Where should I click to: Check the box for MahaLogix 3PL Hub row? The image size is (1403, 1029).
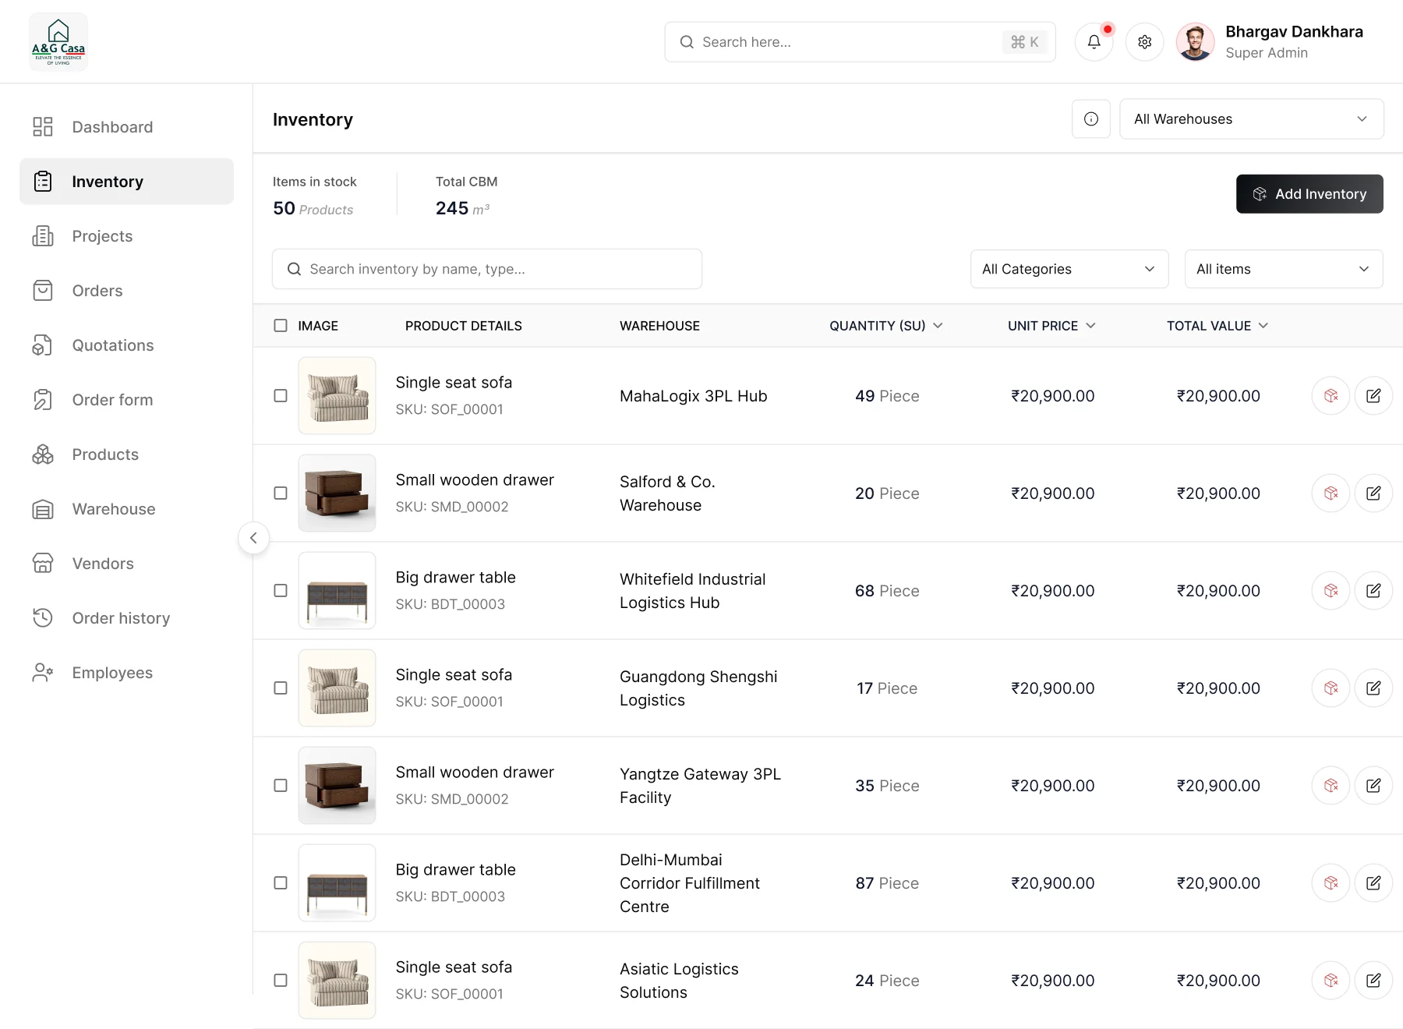(x=281, y=396)
